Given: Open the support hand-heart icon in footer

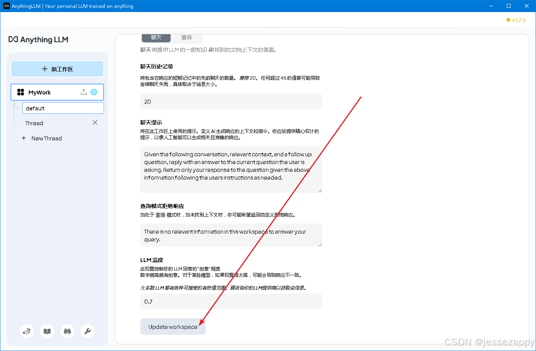Looking at the screenshot, I should point(27,331).
